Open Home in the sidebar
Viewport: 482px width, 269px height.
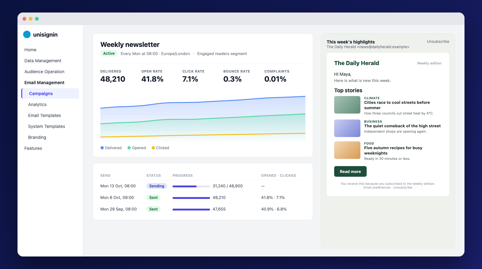coord(30,50)
